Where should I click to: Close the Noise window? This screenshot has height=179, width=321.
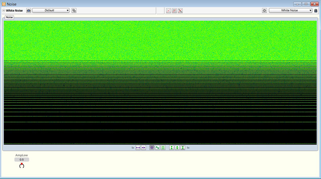[x=315, y=4]
